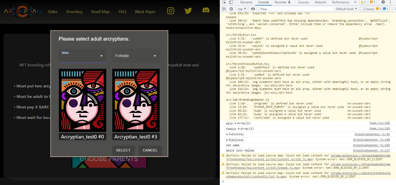Image resolution: width=396 pixels, height=185 pixels.
Task: Open the BreedingAdapter.js:104 source link
Action: click(372, 145)
